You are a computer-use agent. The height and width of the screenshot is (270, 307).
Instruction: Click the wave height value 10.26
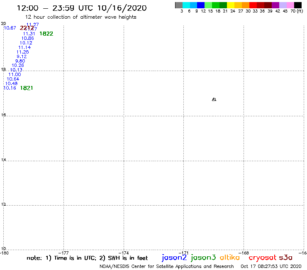click(x=18, y=65)
